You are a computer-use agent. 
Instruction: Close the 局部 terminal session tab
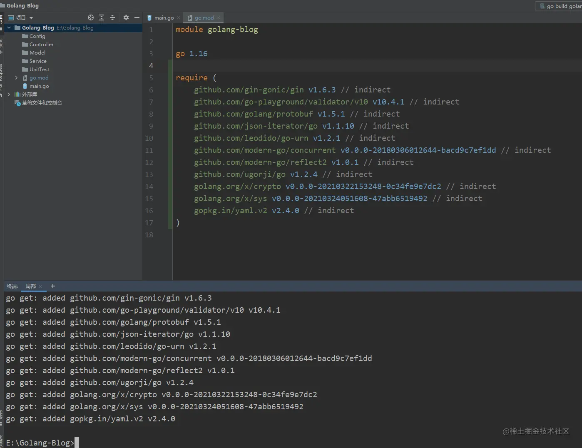(x=40, y=286)
